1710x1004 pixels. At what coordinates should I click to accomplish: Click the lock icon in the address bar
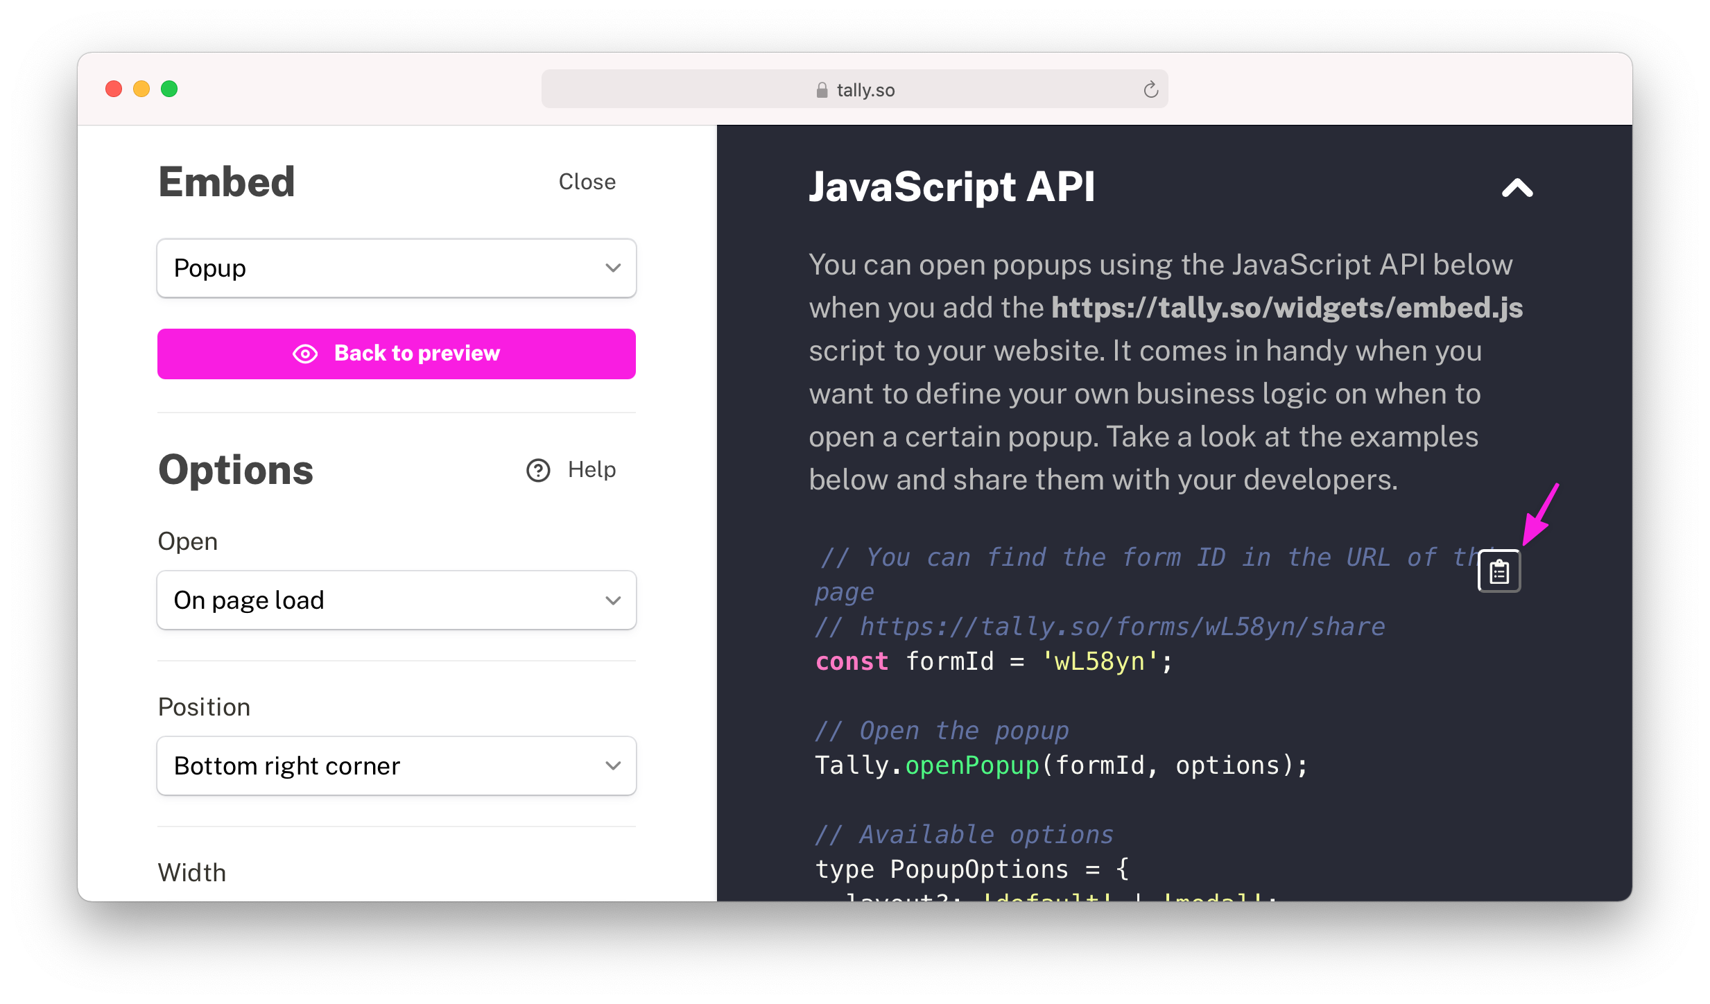pyautogui.click(x=822, y=90)
